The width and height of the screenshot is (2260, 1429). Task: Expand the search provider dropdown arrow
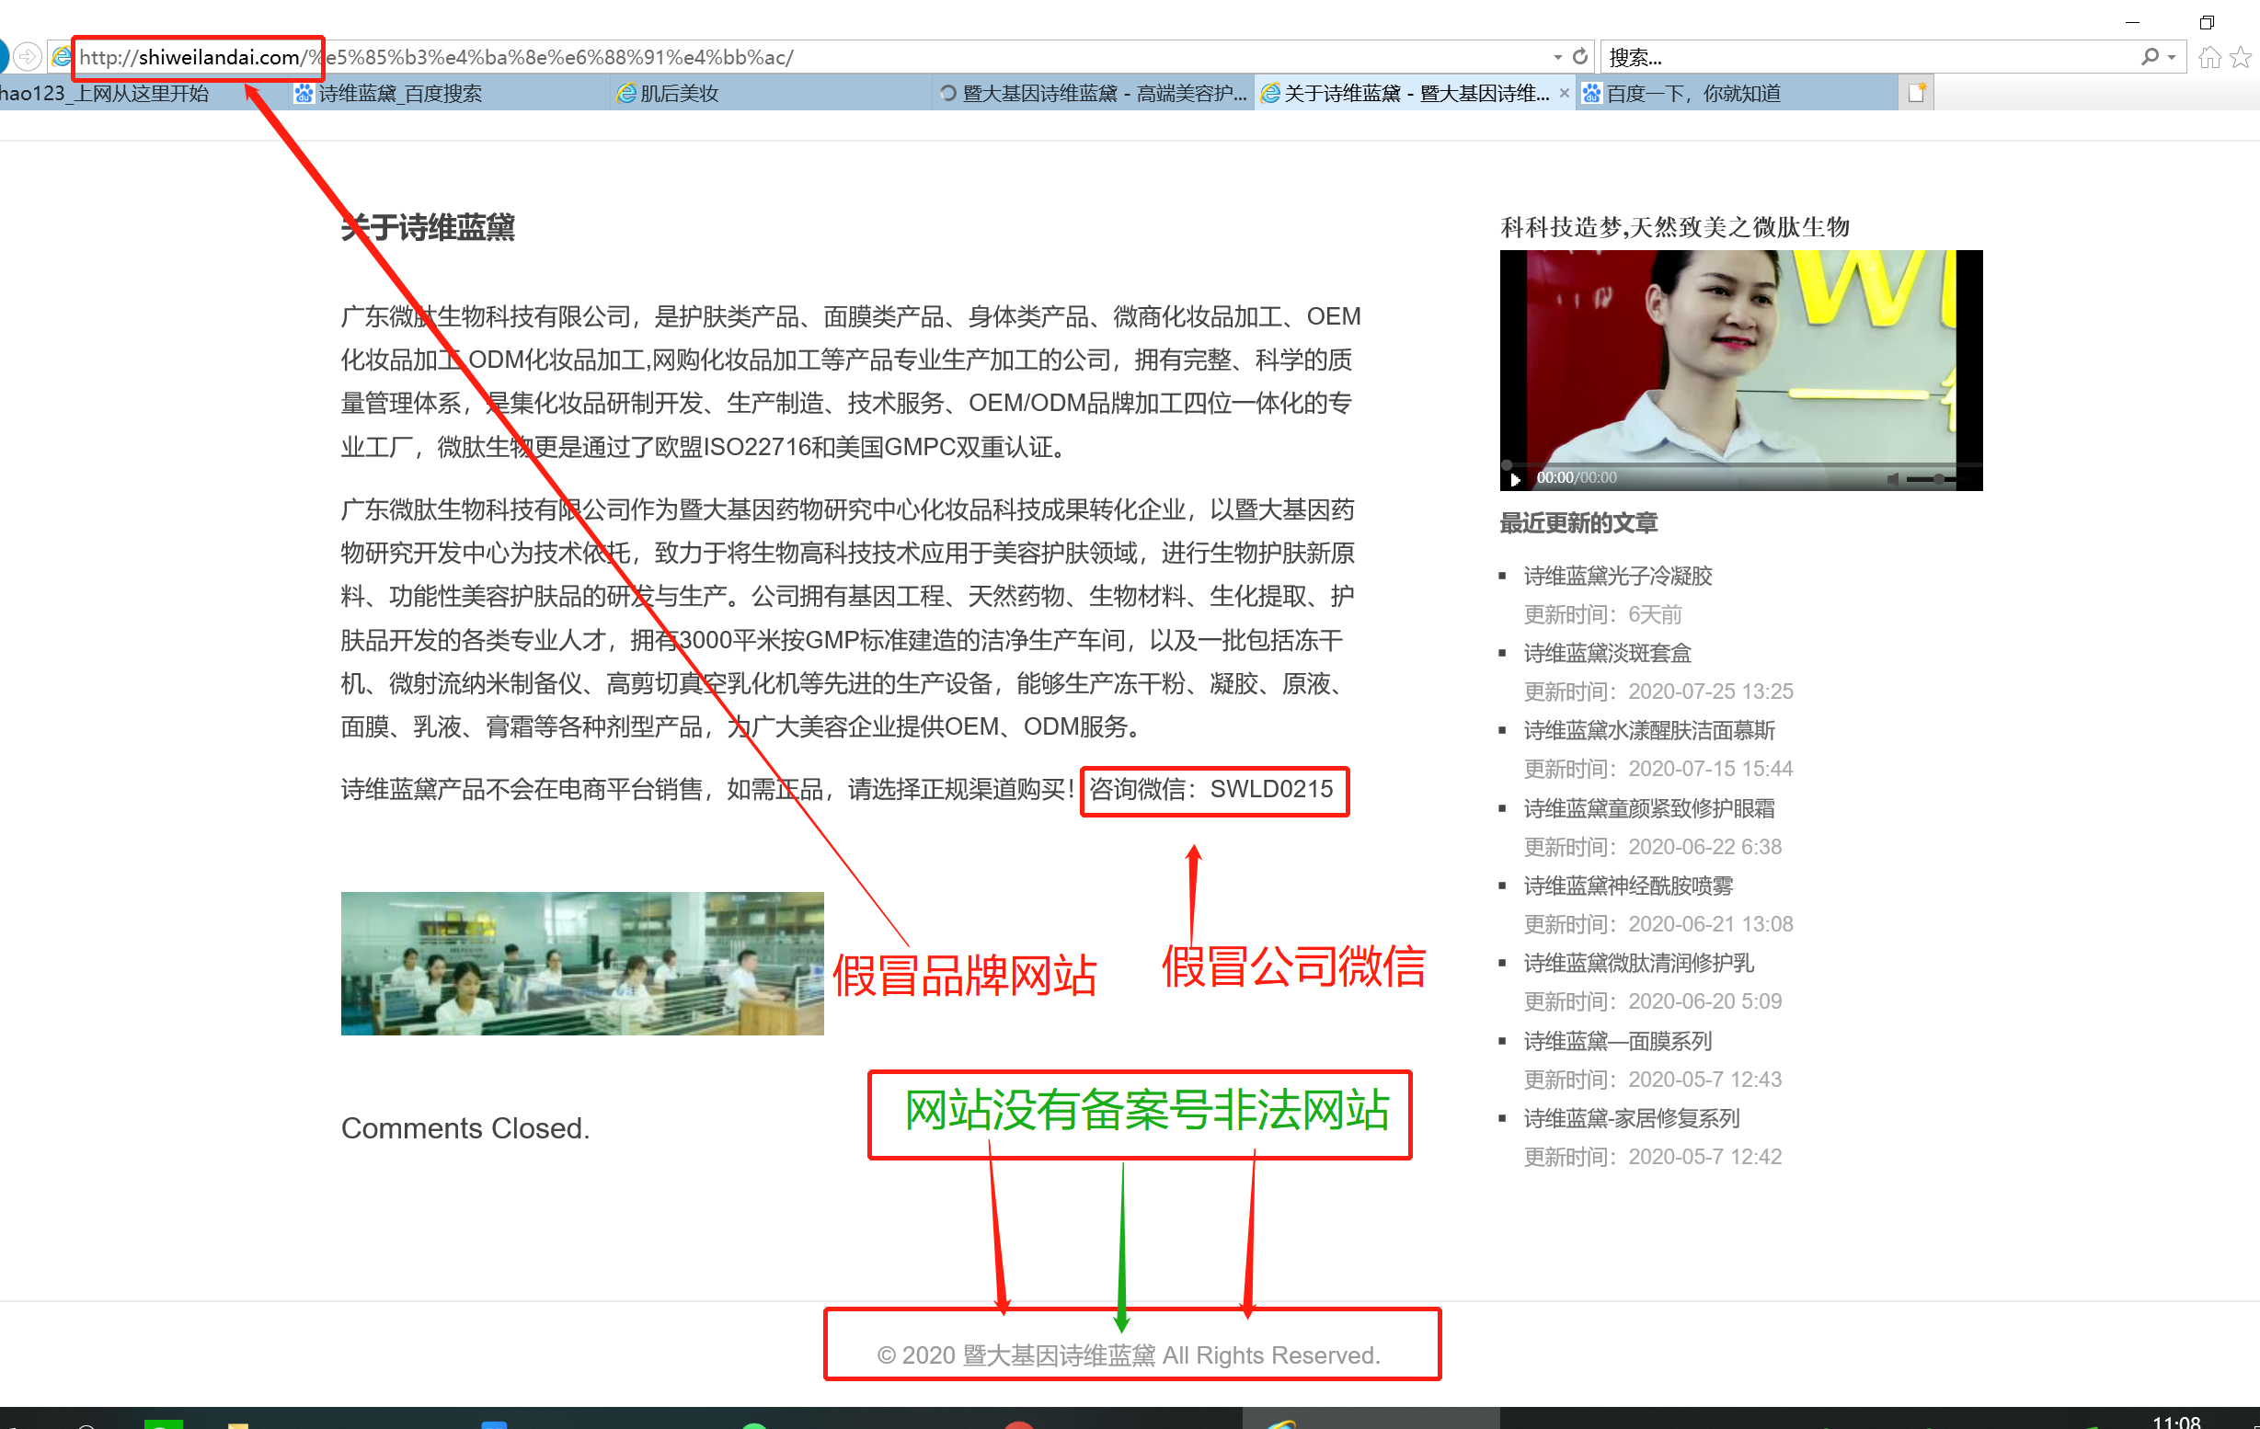tap(2172, 57)
